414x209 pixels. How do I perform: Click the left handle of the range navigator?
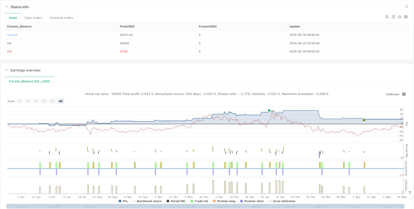click(7, 206)
